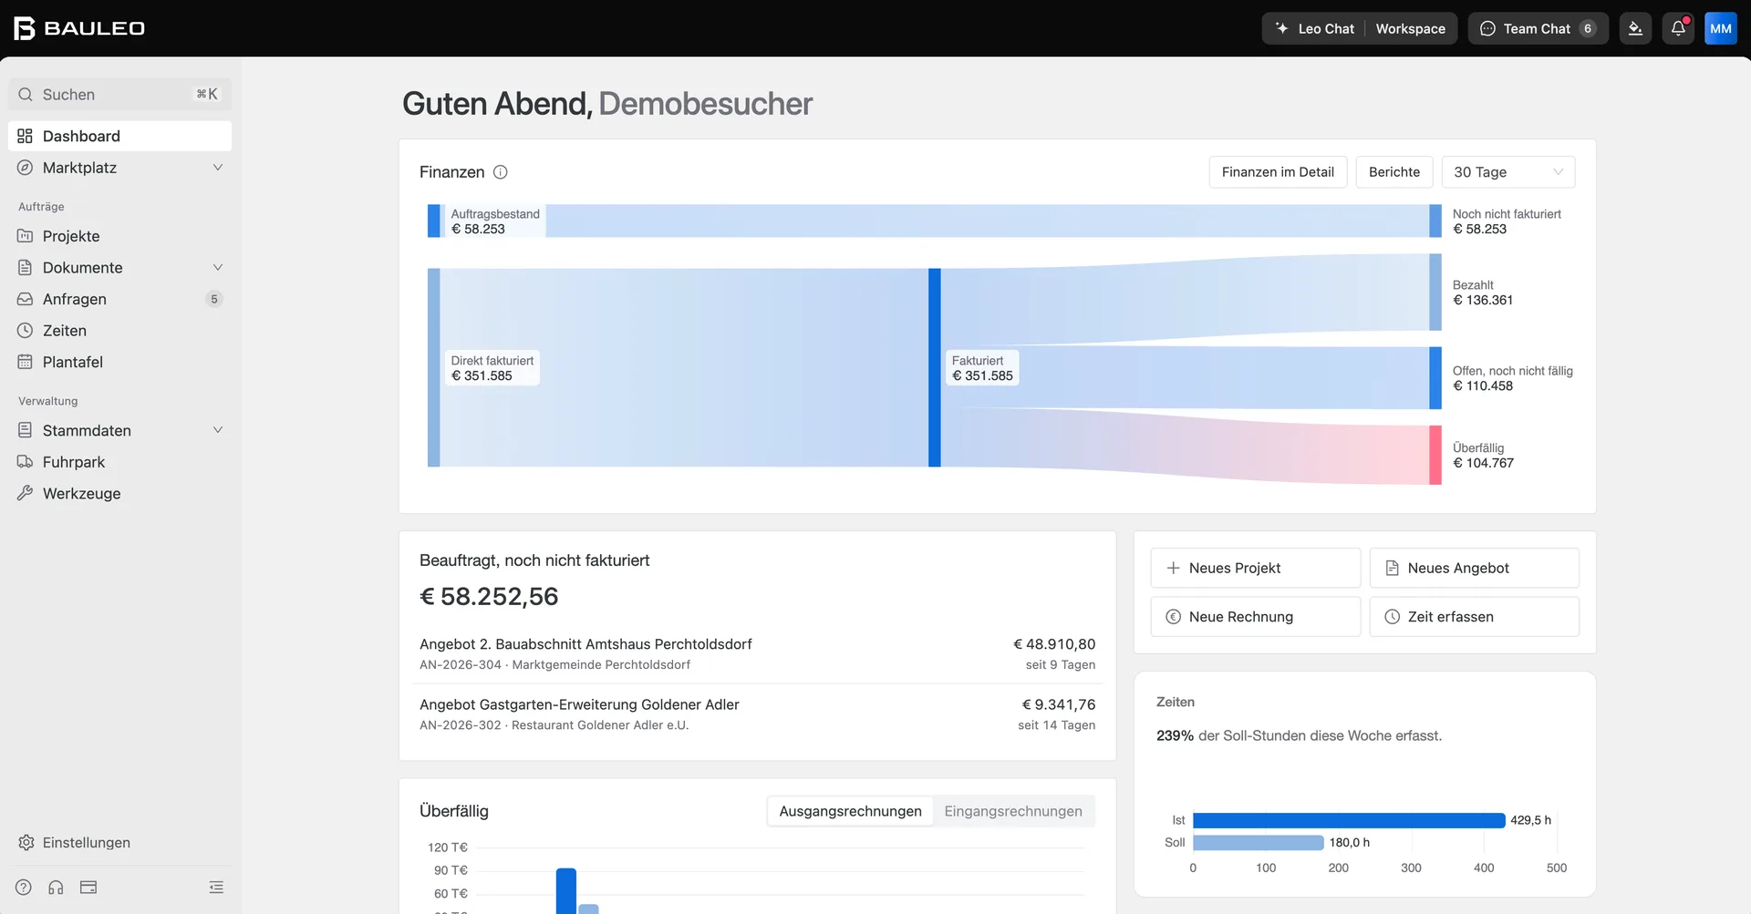Open the credit card billing icon
Viewport: 1751px width, 914px height.
pos(88,888)
